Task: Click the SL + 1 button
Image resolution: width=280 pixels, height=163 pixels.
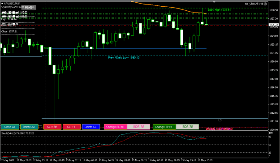Action: (72, 127)
